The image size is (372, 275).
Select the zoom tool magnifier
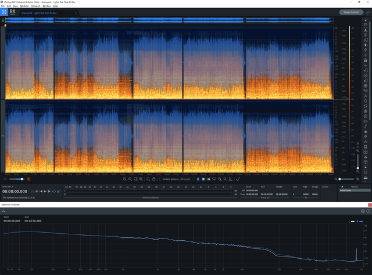click(x=148, y=179)
